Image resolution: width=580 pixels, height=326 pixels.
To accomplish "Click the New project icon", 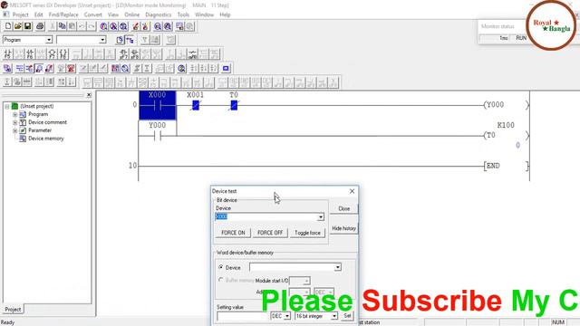I will click(x=8, y=26).
